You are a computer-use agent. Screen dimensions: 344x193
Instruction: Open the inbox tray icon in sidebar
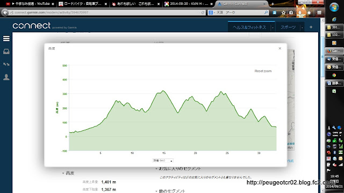[x=6, y=51]
